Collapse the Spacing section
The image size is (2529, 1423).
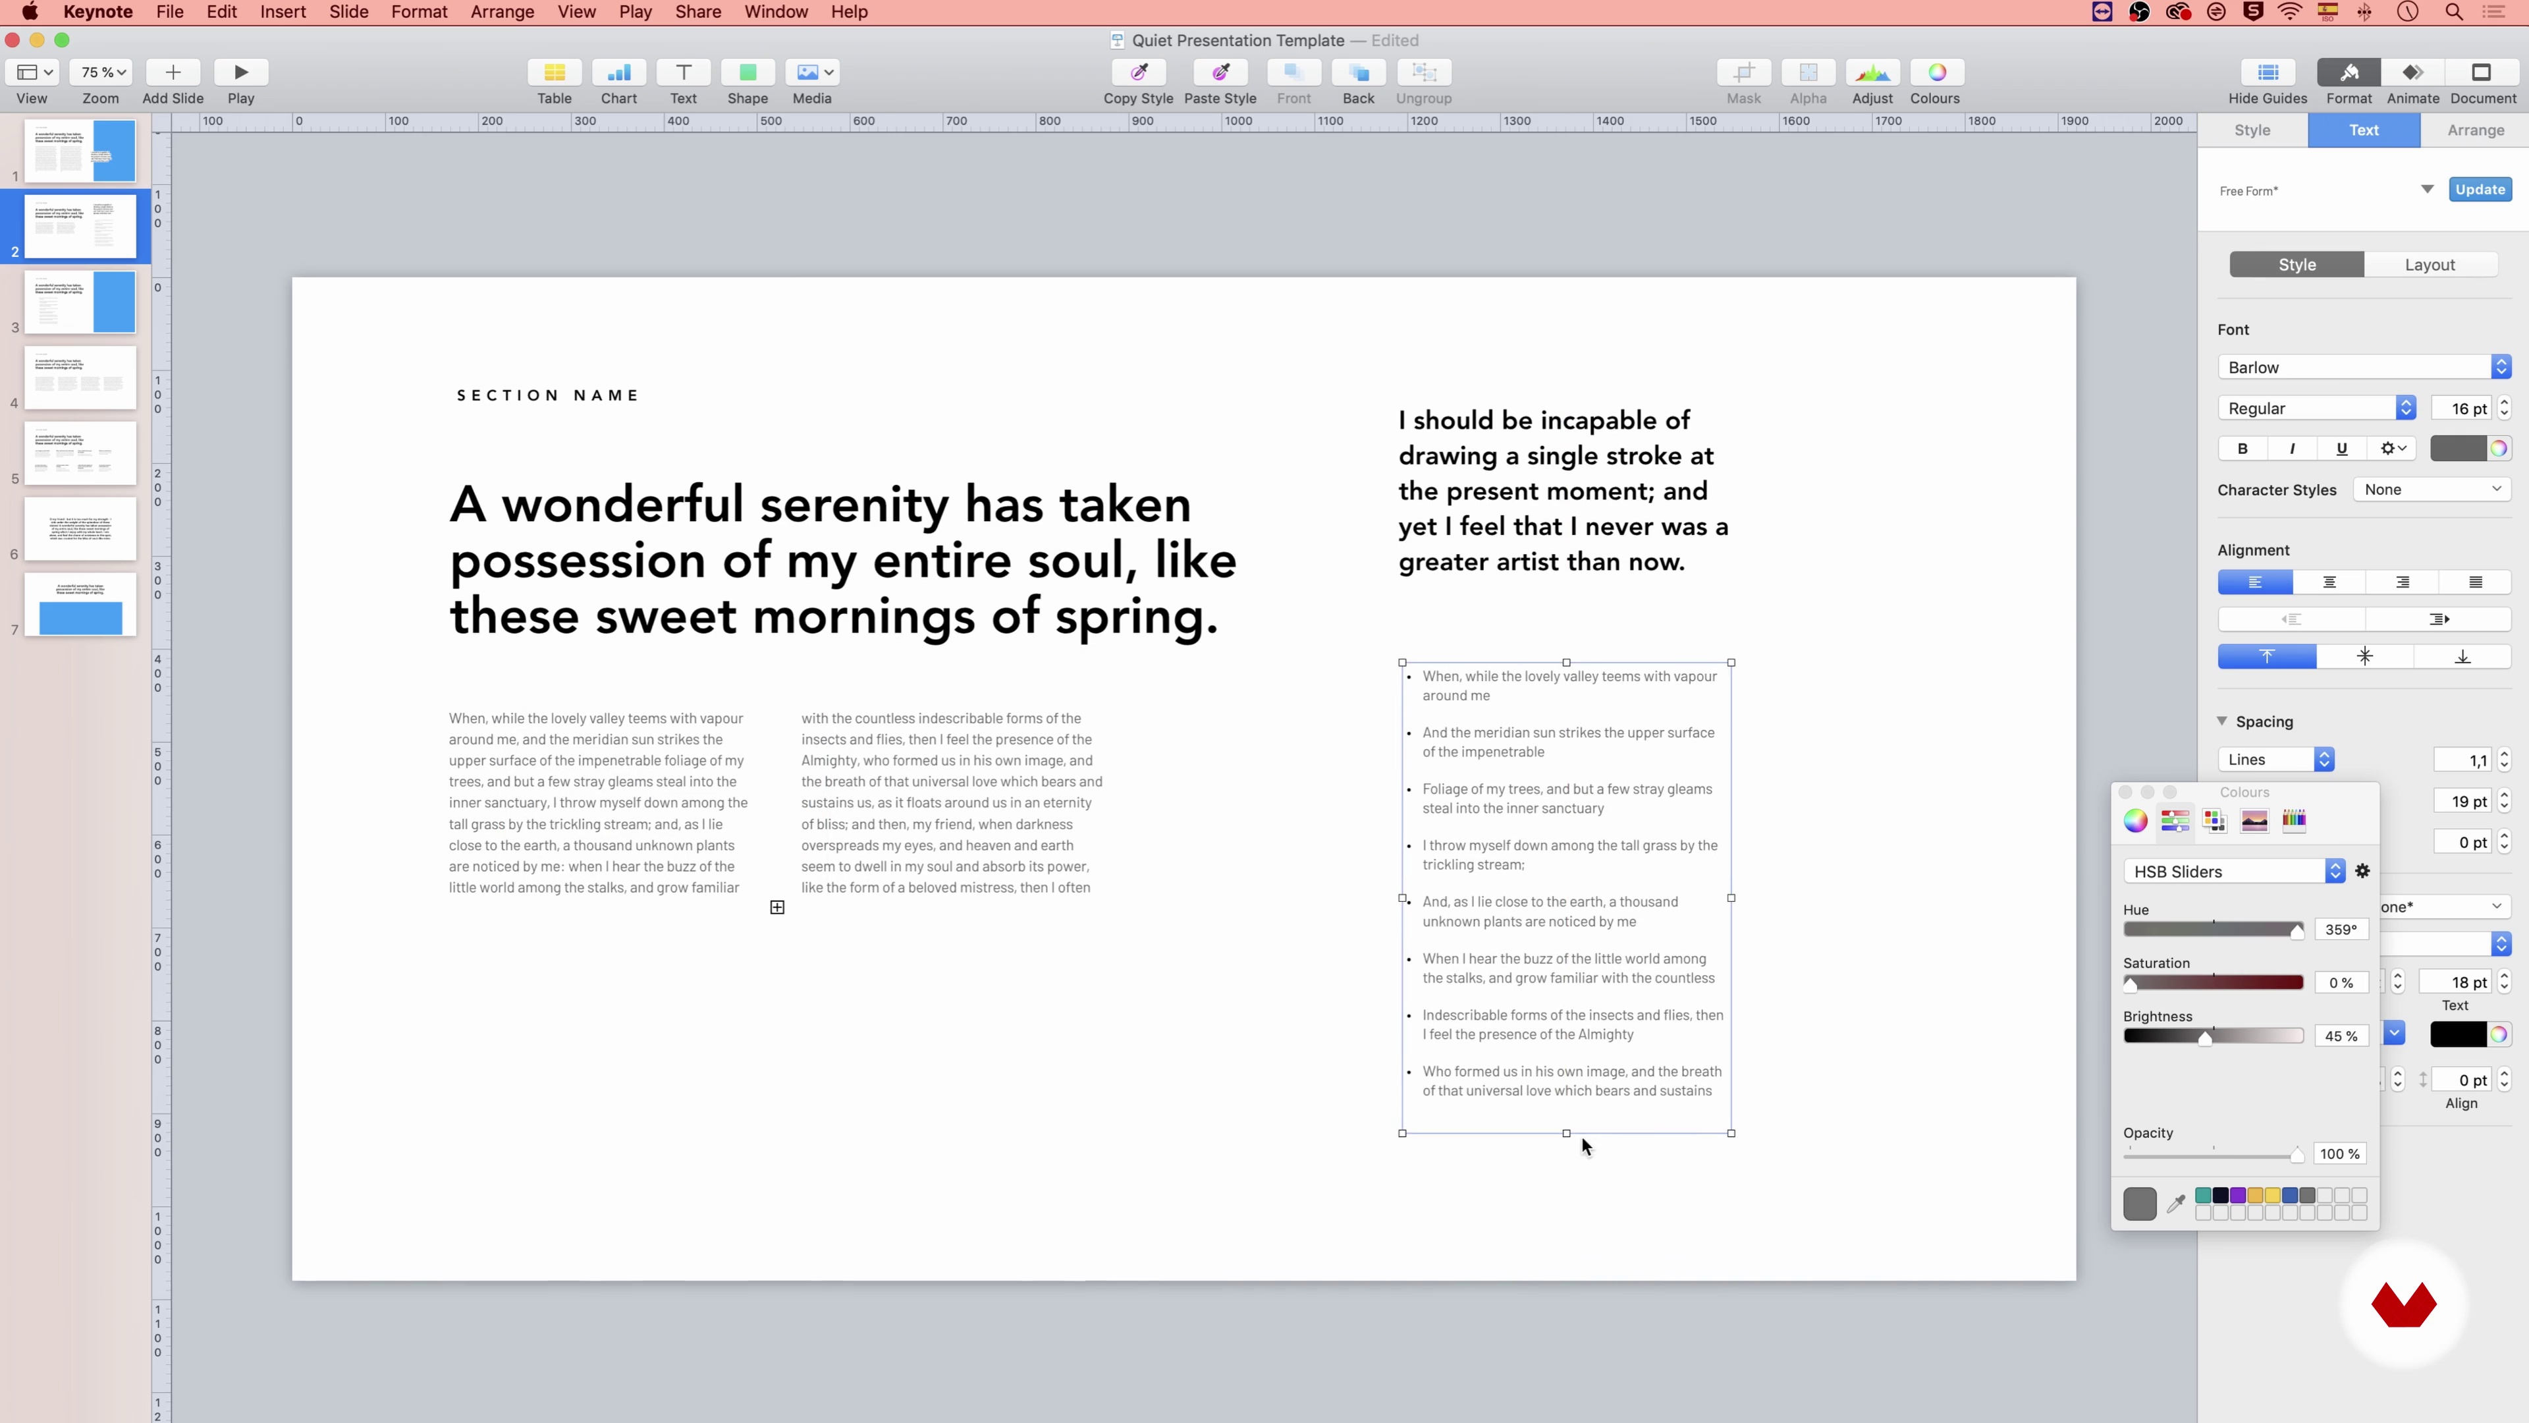2221,722
